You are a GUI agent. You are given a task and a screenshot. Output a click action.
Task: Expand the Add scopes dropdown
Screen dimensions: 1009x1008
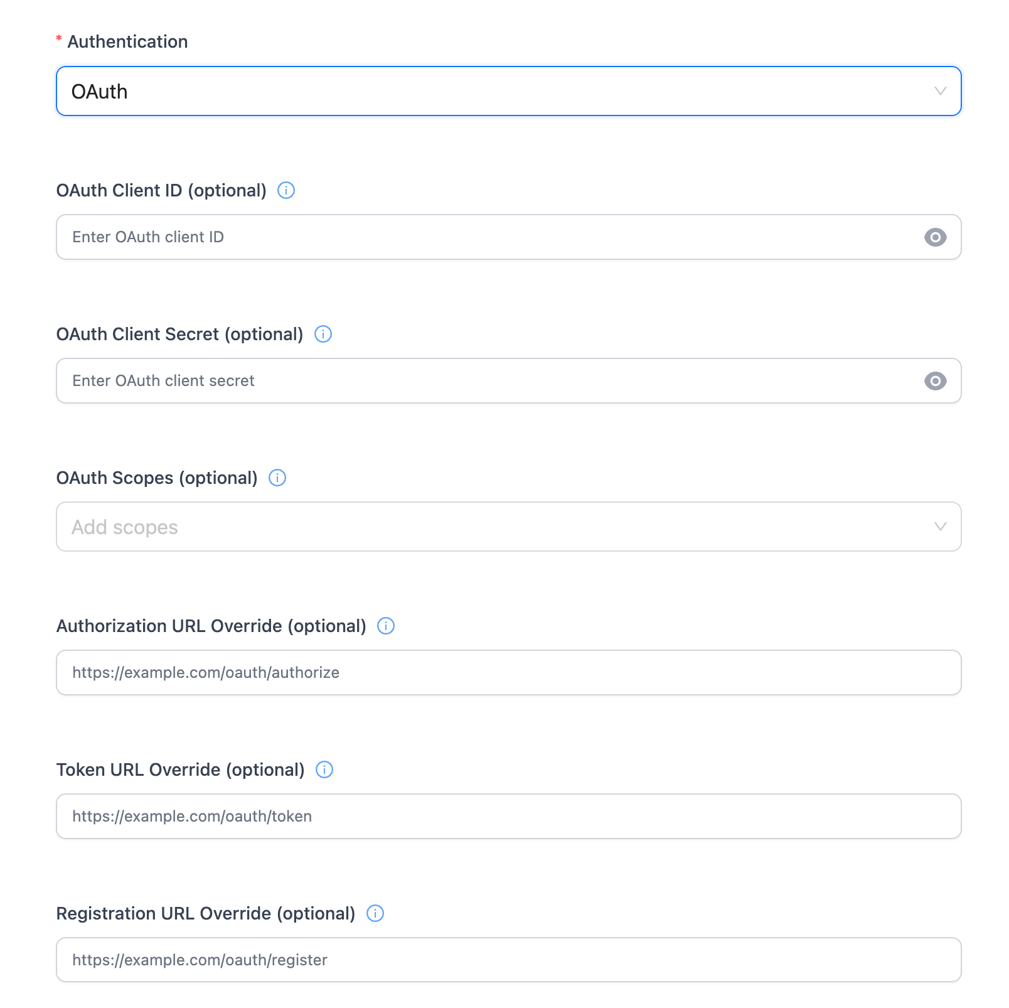(x=489, y=527)
